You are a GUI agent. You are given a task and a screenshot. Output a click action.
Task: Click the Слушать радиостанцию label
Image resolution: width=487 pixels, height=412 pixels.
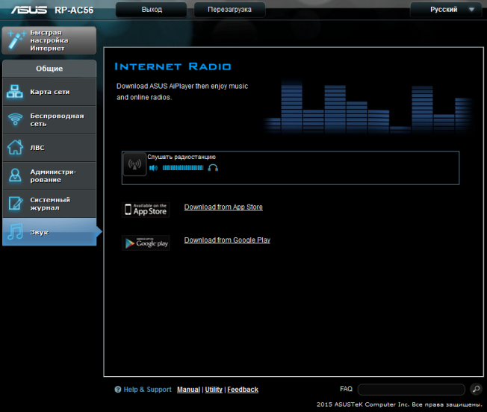click(182, 157)
